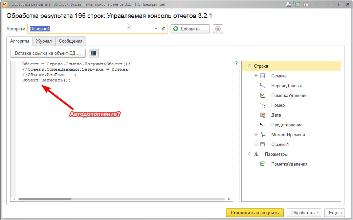The image size is (353, 220).
Task: Select the МоментВремени tree item
Action: pyautogui.click(x=288, y=135)
